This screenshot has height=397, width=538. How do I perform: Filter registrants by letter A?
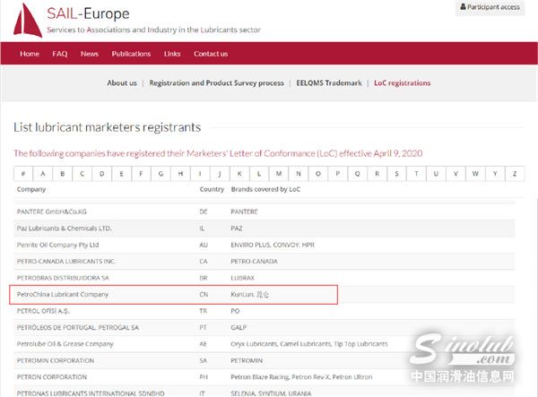pos(42,174)
